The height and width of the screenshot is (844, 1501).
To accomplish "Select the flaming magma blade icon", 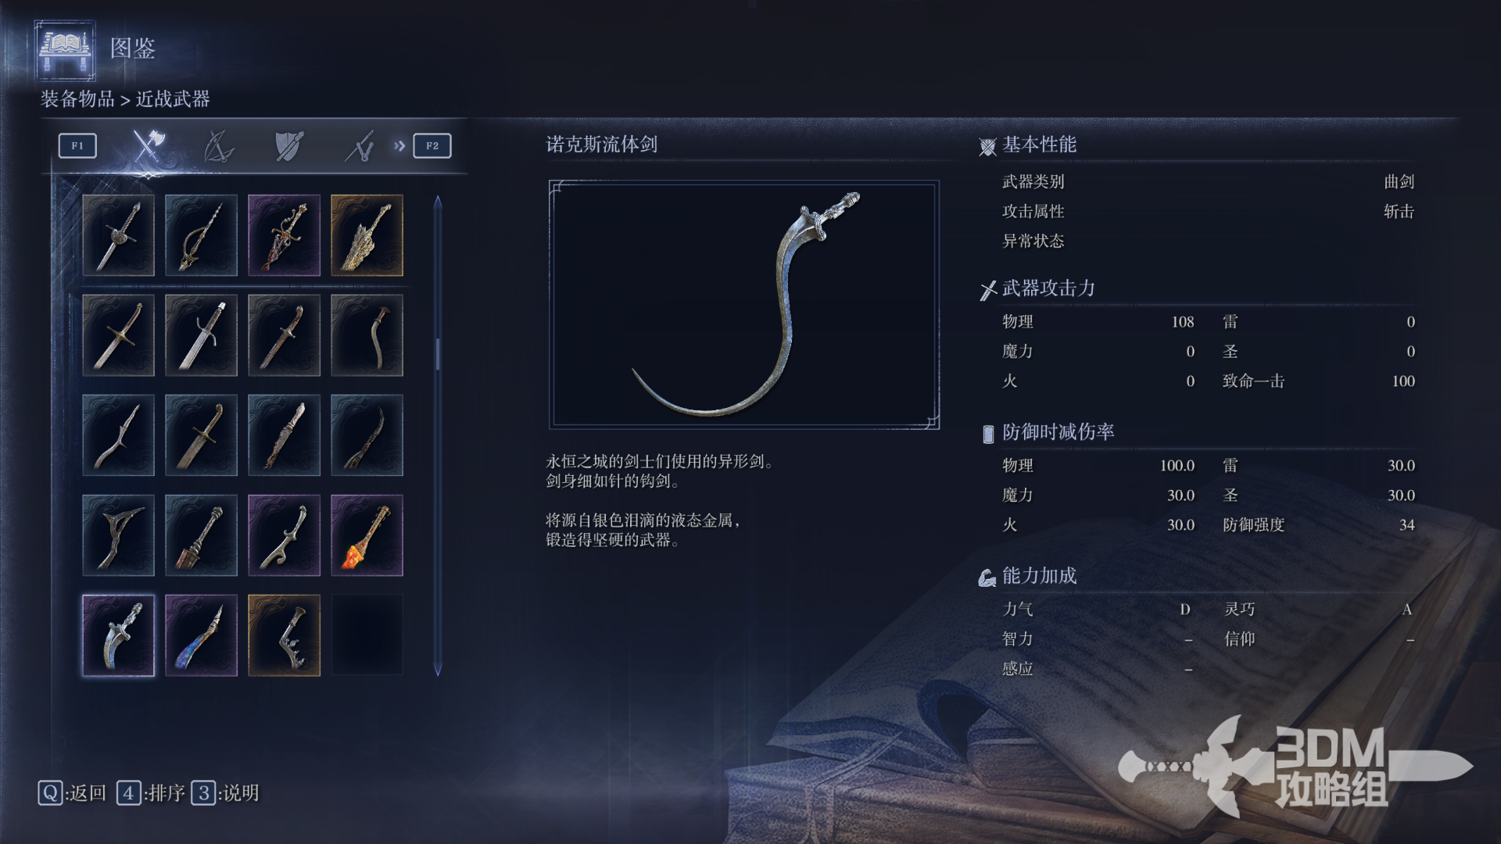I will pos(367,535).
